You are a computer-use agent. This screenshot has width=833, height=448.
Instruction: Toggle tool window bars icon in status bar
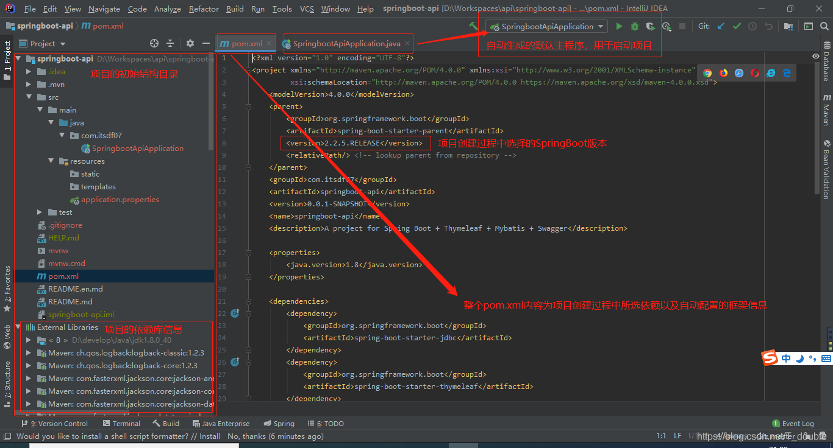click(x=7, y=436)
